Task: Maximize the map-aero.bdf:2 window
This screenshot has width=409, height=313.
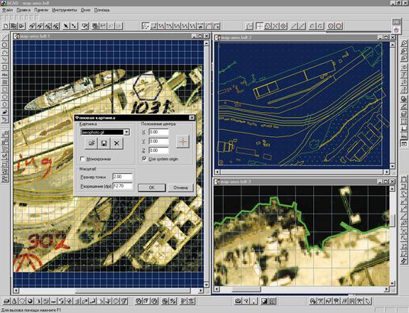Action: click(x=387, y=38)
